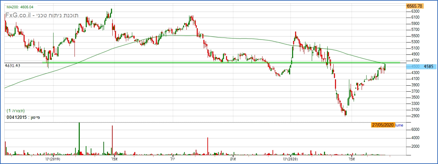Viewport: 438px width, 164px height.
Task: Click the אוק month axis label
Action: [233, 160]
